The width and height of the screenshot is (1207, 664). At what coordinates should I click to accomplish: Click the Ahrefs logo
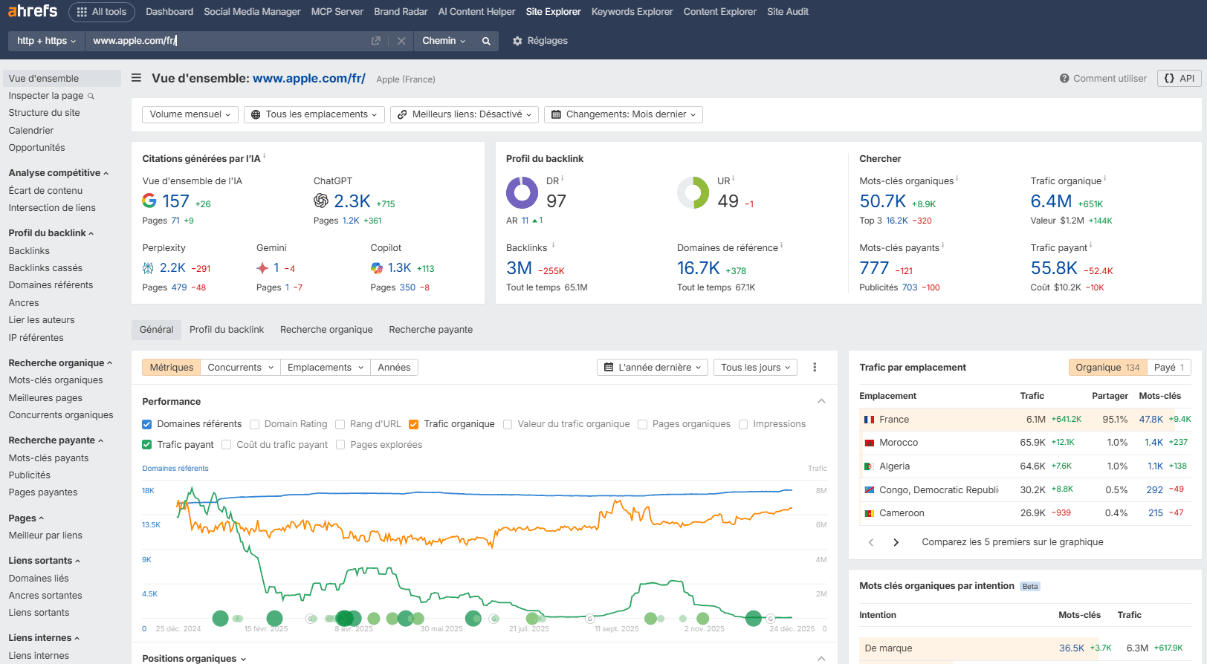pos(33,11)
